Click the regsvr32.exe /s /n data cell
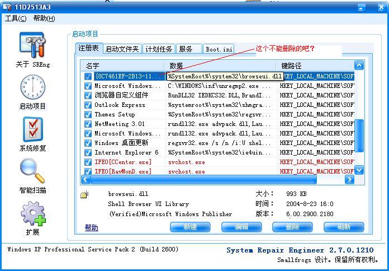This screenshot has width=389, height=271. click(219, 143)
